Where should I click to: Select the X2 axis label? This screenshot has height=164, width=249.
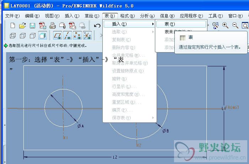pos(139,145)
